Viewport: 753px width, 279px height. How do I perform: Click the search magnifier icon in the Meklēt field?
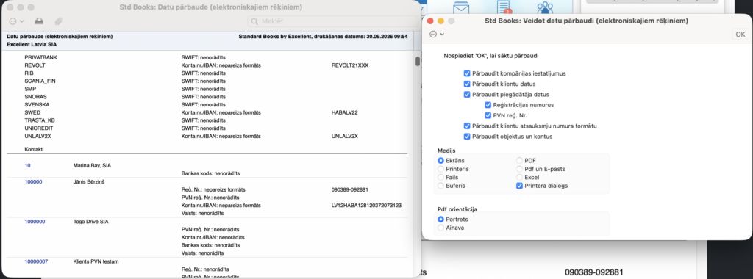254,21
